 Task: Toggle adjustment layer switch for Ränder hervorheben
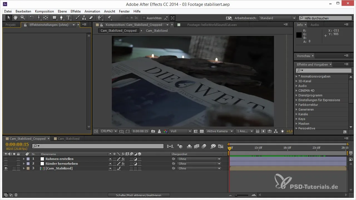click(135, 164)
